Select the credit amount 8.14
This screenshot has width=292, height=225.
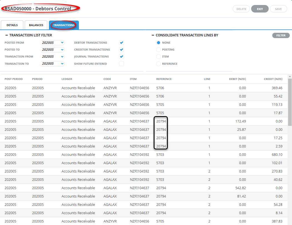(279, 213)
